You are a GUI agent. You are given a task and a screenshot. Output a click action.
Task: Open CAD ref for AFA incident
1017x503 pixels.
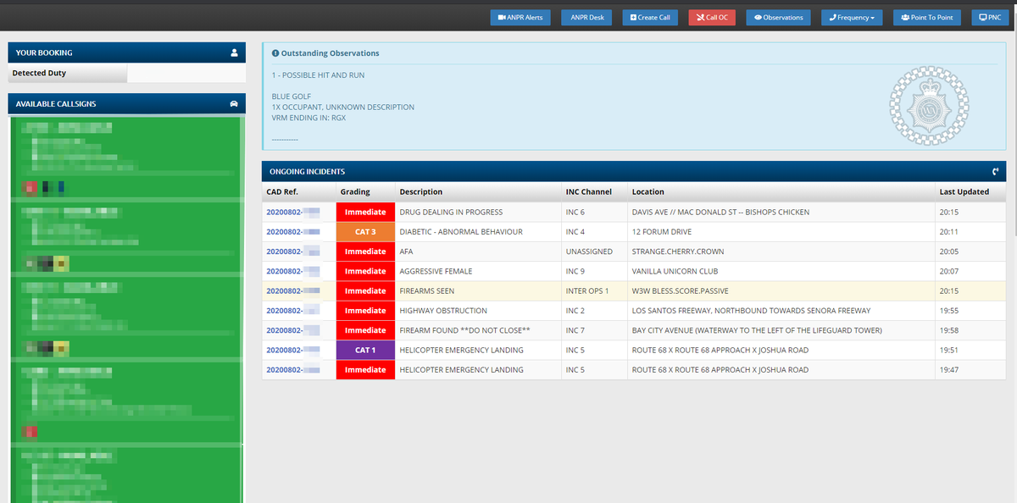pos(292,251)
